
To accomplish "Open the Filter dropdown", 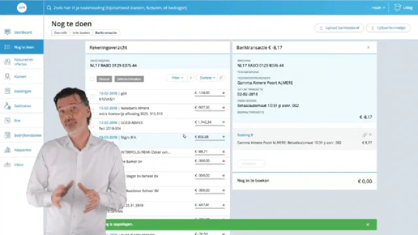I will [177, 78].
